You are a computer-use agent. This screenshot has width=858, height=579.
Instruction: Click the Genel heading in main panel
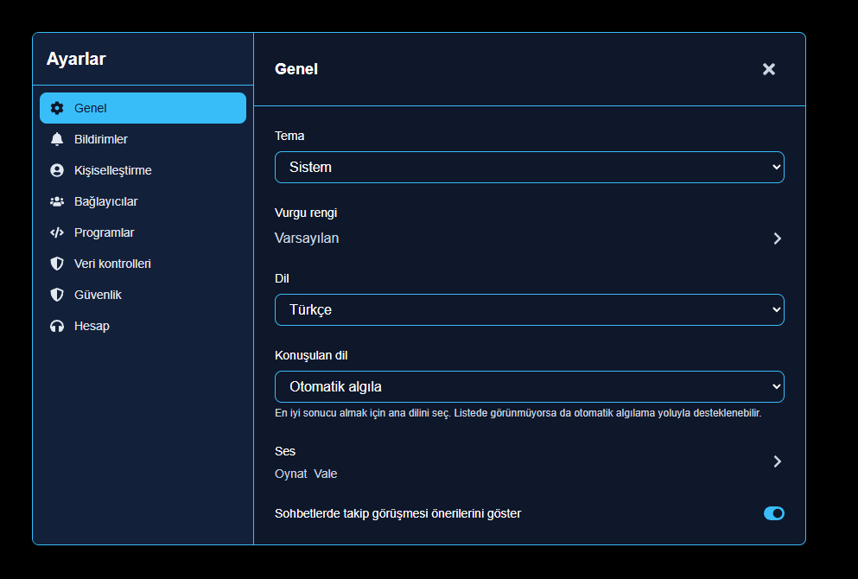pos(296,69)
